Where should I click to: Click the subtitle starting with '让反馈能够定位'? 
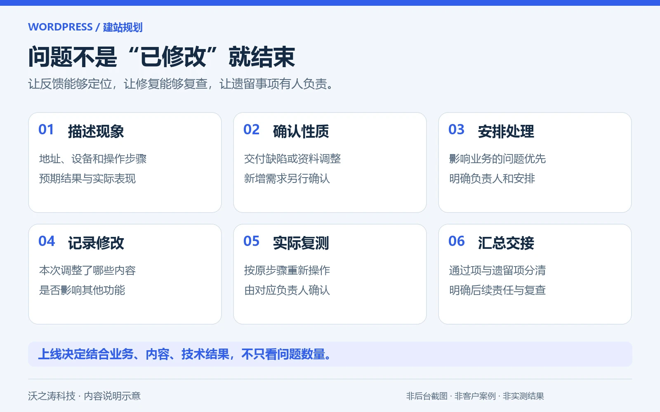pyautogui.click(x=181, y=84)
